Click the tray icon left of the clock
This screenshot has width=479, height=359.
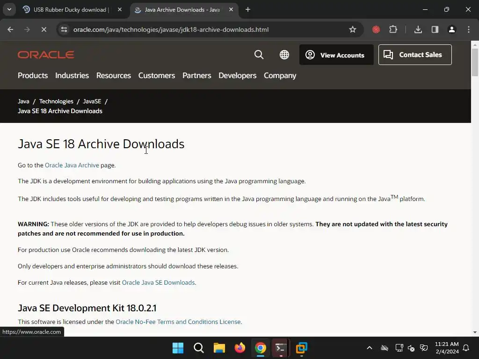pyautogui.click(x=424, y=348)
